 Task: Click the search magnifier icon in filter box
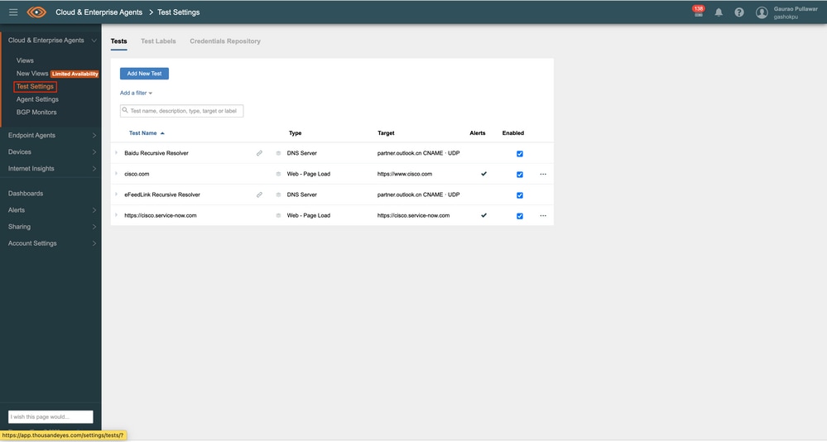pos(125,110)
